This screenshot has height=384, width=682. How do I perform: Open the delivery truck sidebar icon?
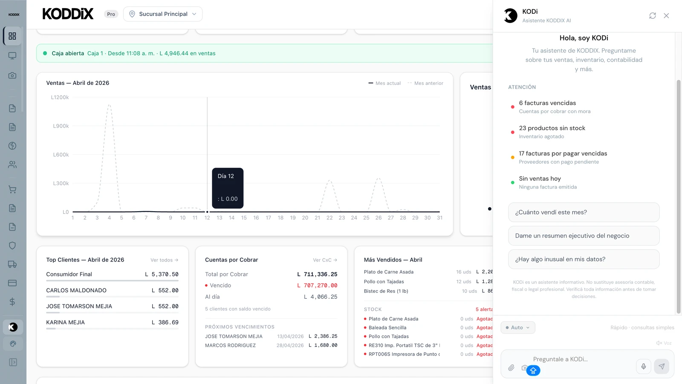coord(12,265)
